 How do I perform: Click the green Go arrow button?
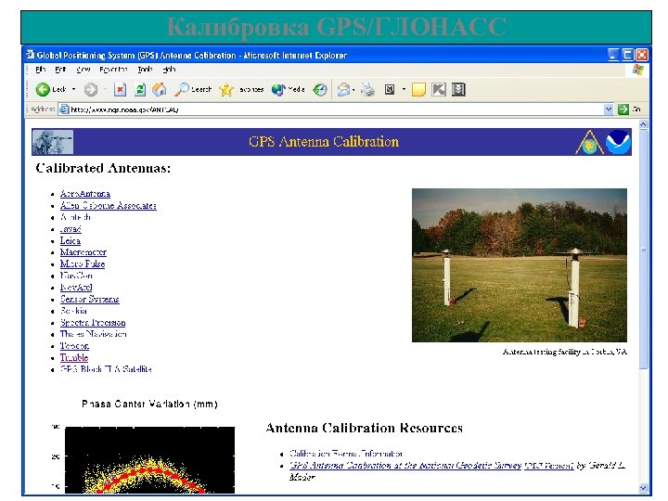tap(623, 109)
